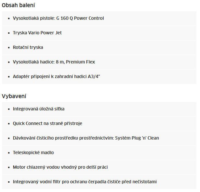Click the 'Vysokotlaká hadice: 8 m, Premium Flex' row
Screen dimensions: 200x192
(x=99, y=62)
